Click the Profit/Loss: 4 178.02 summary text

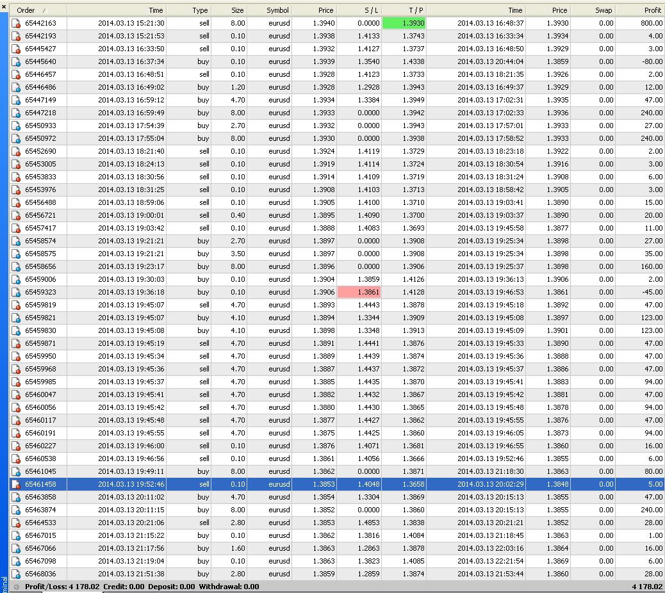(x=62, y=587)
